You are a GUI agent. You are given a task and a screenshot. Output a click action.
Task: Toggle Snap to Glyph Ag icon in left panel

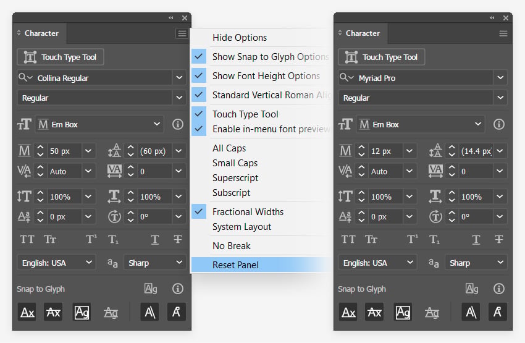(x=151, y=289)
